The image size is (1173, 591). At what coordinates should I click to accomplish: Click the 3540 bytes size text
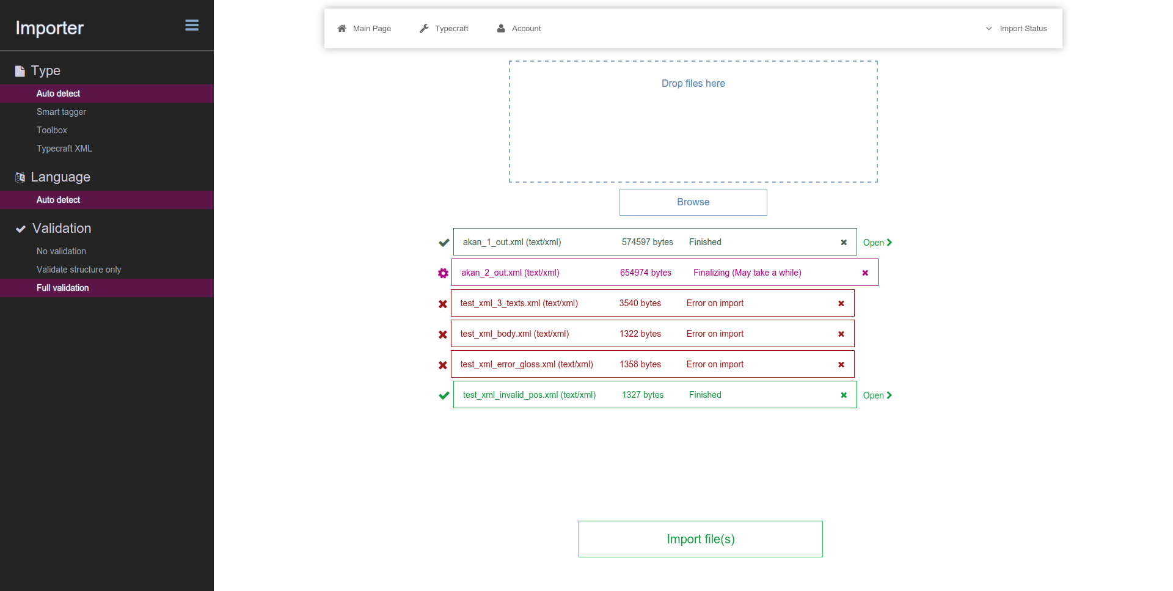pos(640,303)
